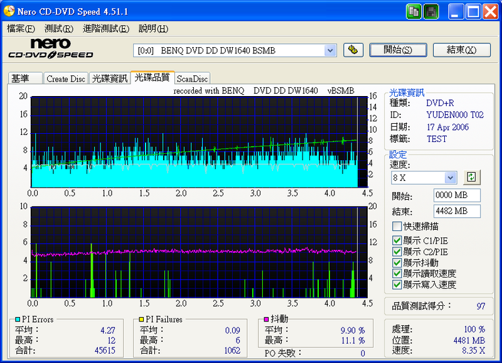The width and height of the screenshot is (502, 363).
Task: Maximize the Nero CD-DVD Speed window
Action: (473, 12)
